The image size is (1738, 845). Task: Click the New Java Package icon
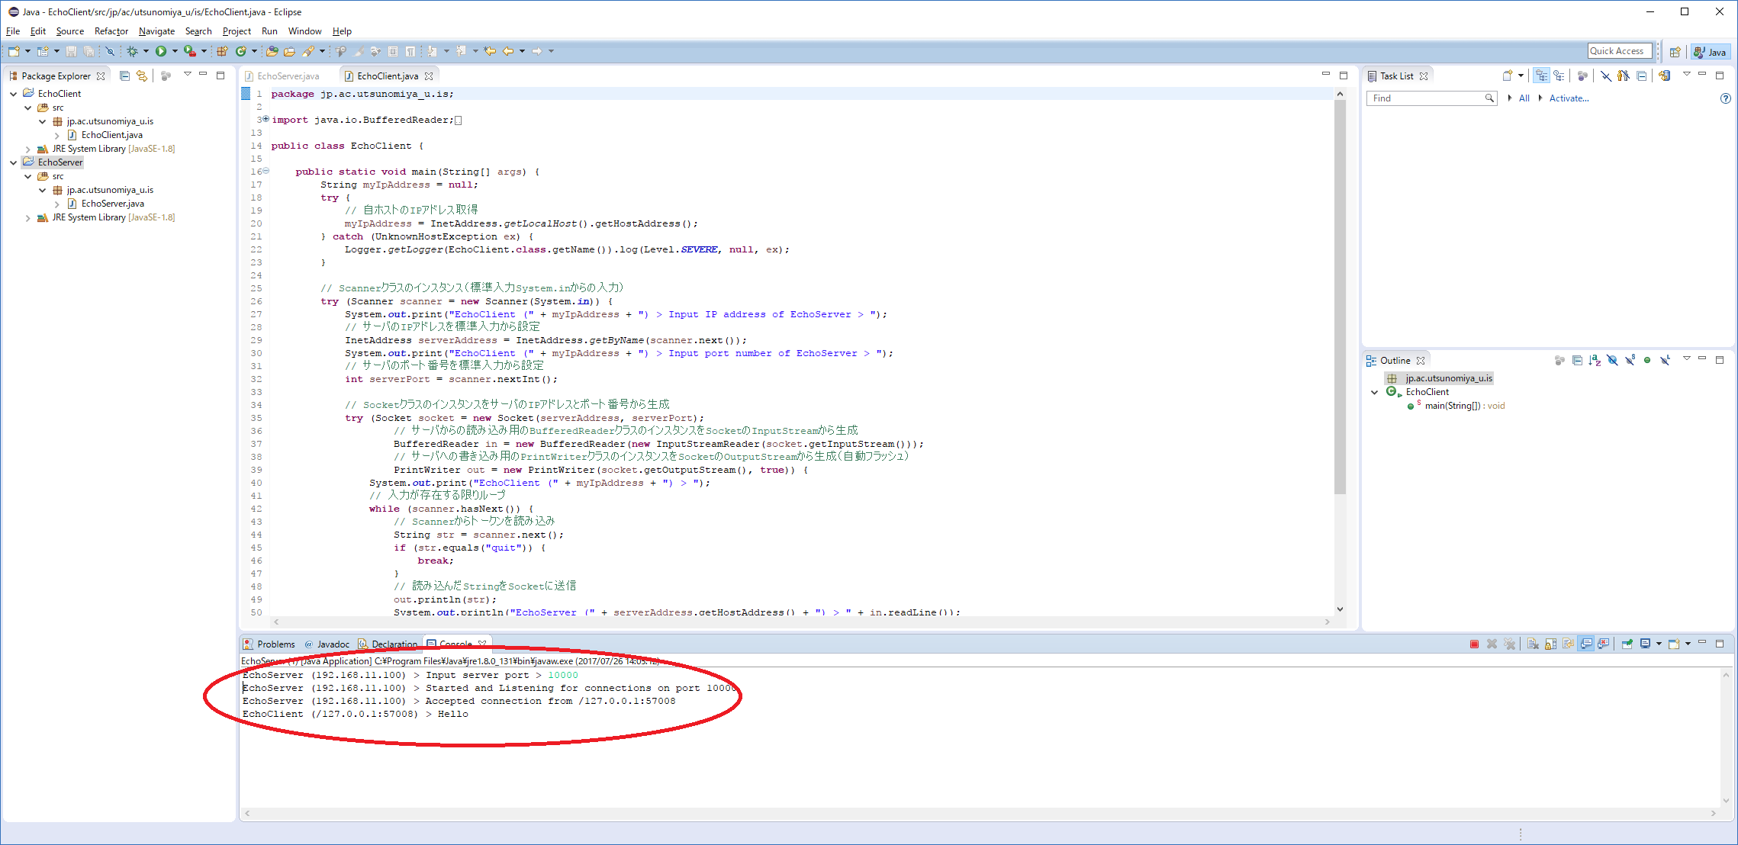pos(222,51)
